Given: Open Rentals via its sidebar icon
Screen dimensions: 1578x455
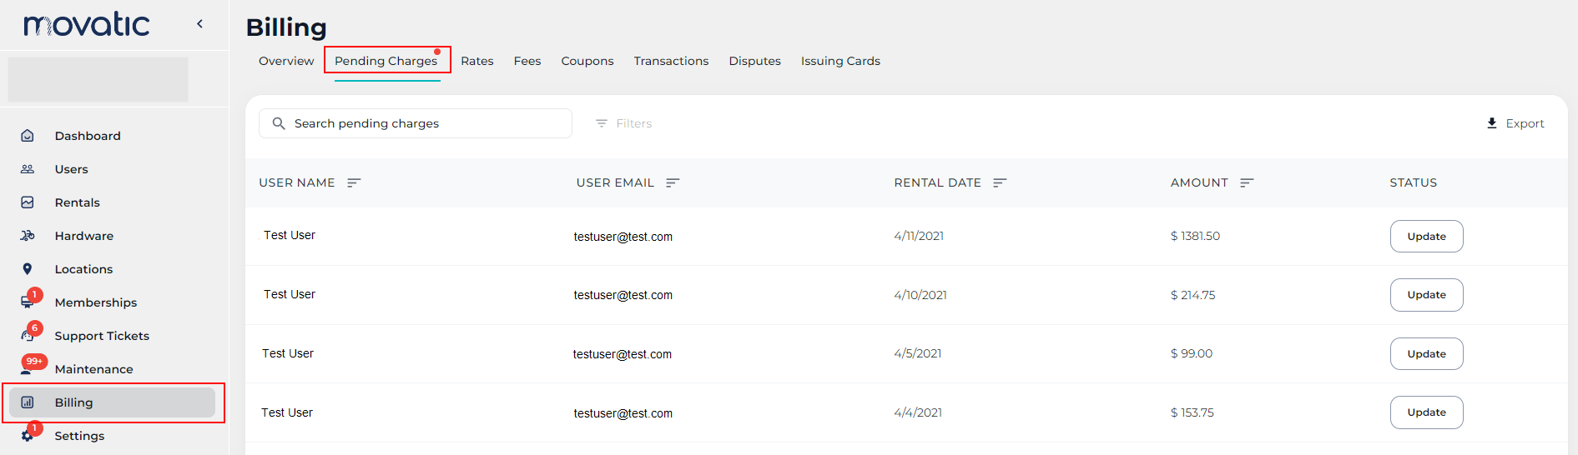Looking at the screenshot, I should [x=28, y=202].
